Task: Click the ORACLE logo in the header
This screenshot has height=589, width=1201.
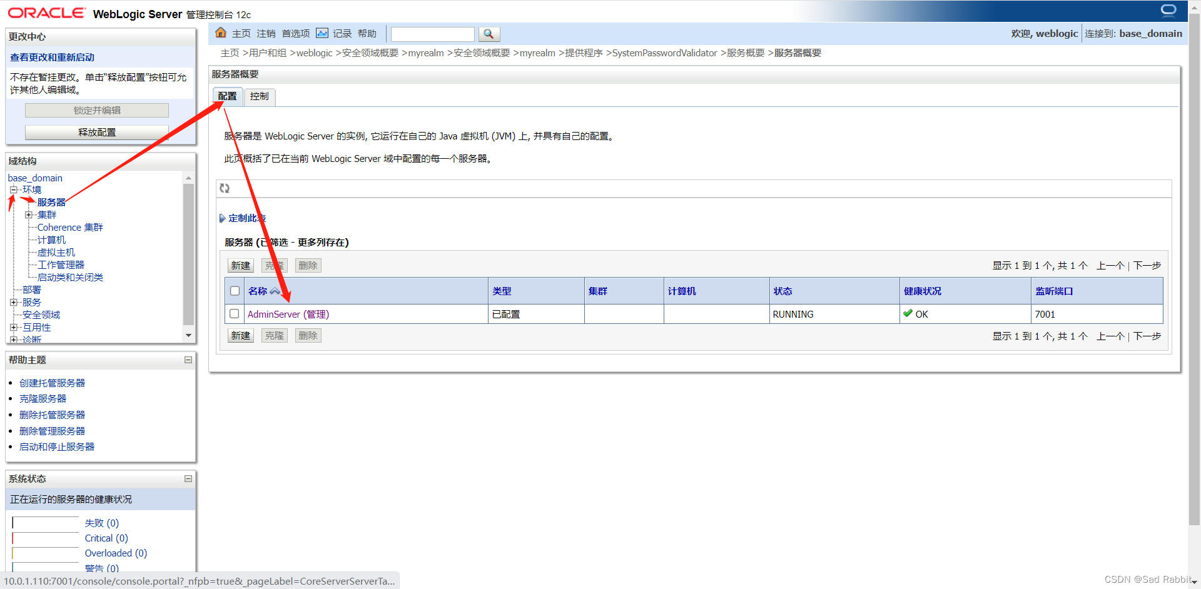Action: tap(46, 11)
